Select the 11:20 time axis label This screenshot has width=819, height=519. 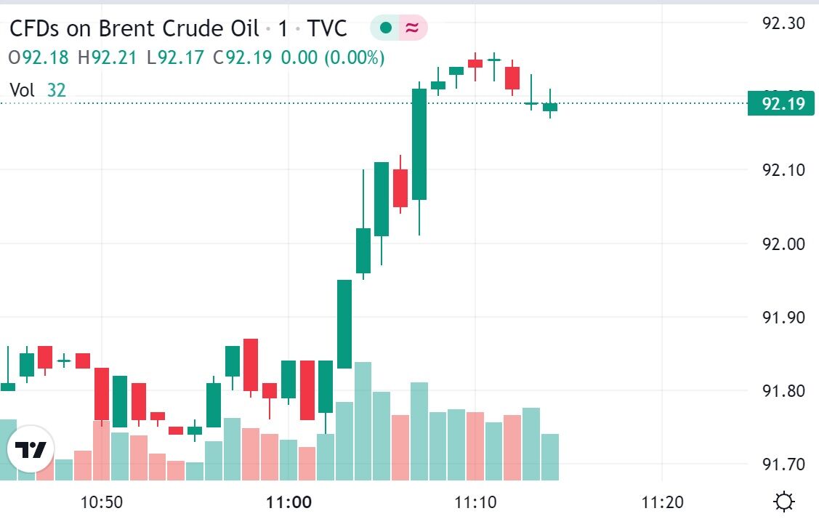pos(663,502)
